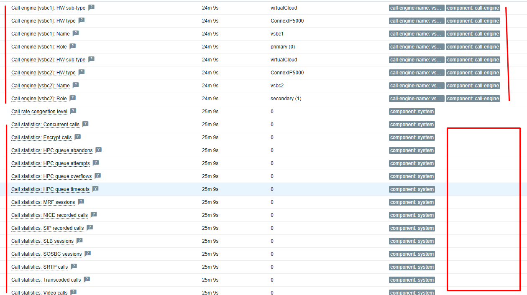This screenshot has height=295, width=527.
Task: Click help icon next to Concurrent calls item
Action: click(85, 124)
